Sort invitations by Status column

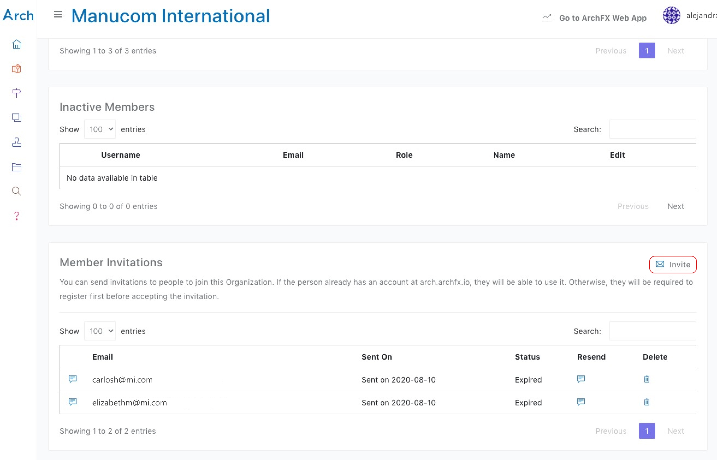pos(527,357)
